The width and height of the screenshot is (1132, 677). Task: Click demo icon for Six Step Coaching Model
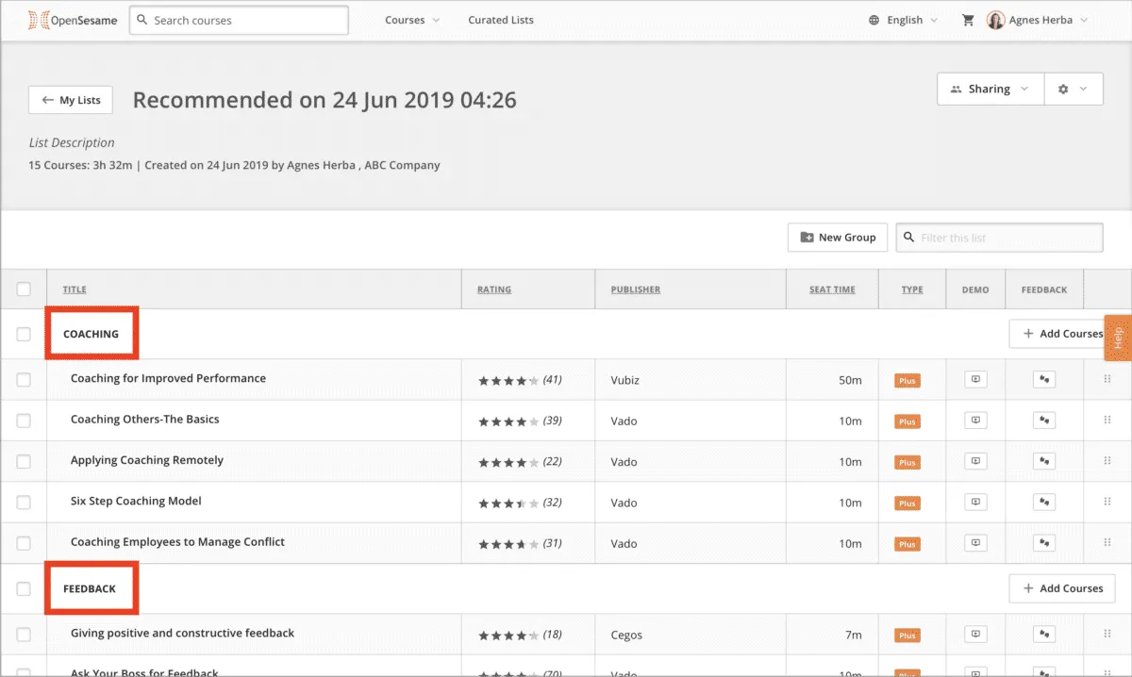[x=975, y=503]
